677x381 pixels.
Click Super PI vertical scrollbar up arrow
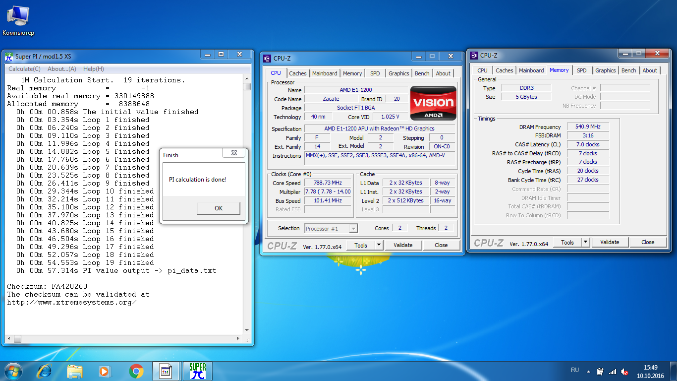pos(247,78)
